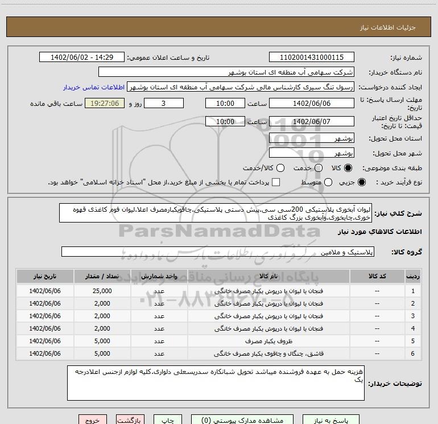
Task: Click the need date cell in row 6
Action: (45, 354)
